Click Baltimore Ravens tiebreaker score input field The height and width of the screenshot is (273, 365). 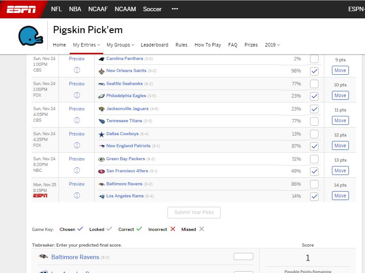[x=243, y=256]
